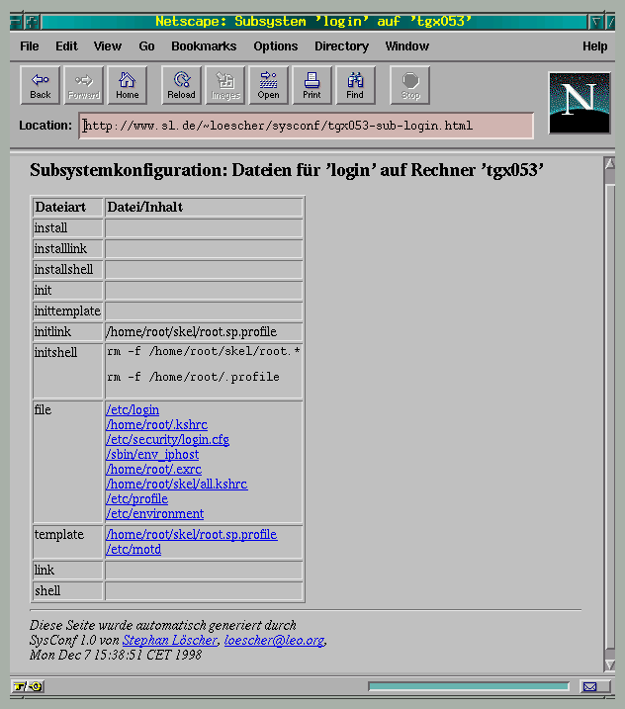Print the page using toolbar button
Screen dimensions: 625x709
[x=312, y=85]
